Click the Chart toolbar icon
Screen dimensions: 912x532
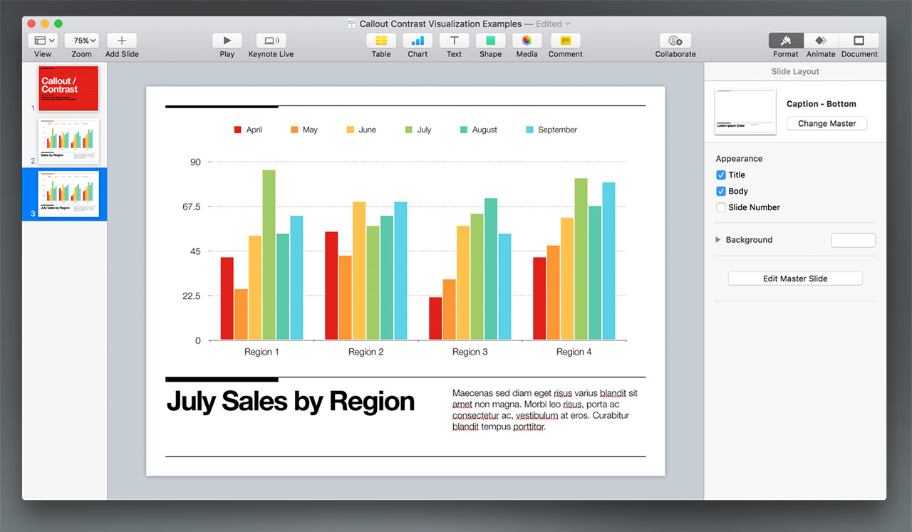tap(418, 41)
